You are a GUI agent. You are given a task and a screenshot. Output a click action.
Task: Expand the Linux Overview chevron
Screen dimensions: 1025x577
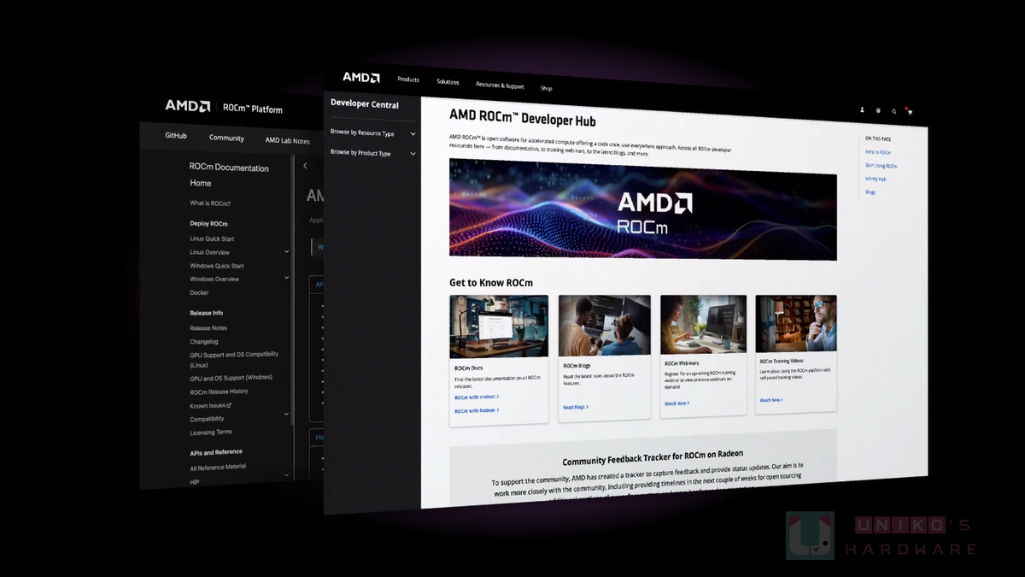[x=287, y=252]
